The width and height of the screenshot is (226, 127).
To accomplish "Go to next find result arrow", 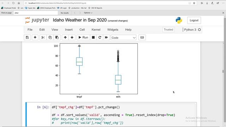I will tap(80, 13).
